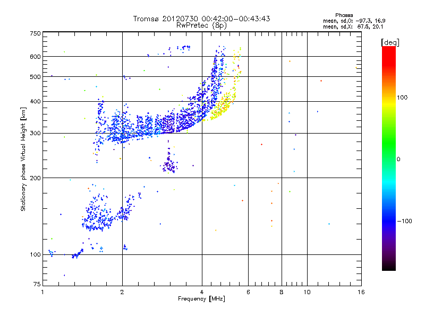Click the y-axis tick label '750'
Image resolution: width=425 pixels, height=318 pixels.
(x=36, y=33)
